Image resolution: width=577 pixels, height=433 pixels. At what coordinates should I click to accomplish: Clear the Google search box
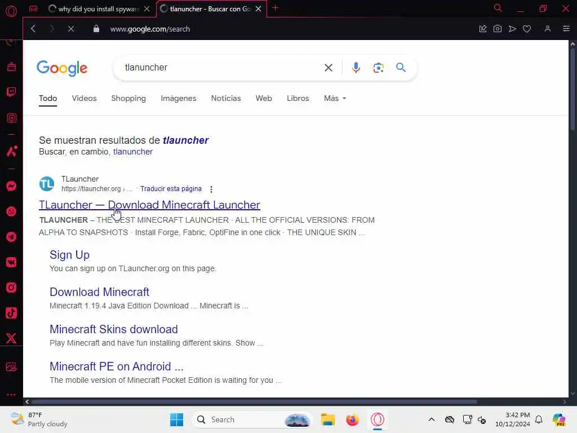click(x=329, y=68)
